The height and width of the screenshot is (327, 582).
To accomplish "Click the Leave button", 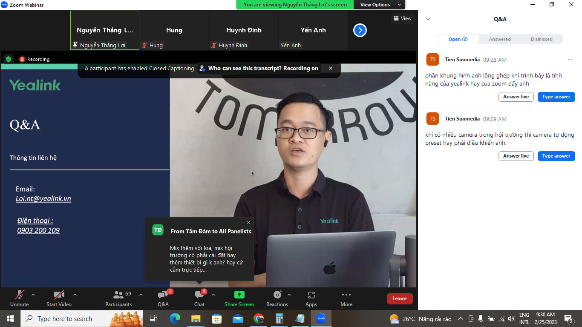I will 399,298.
